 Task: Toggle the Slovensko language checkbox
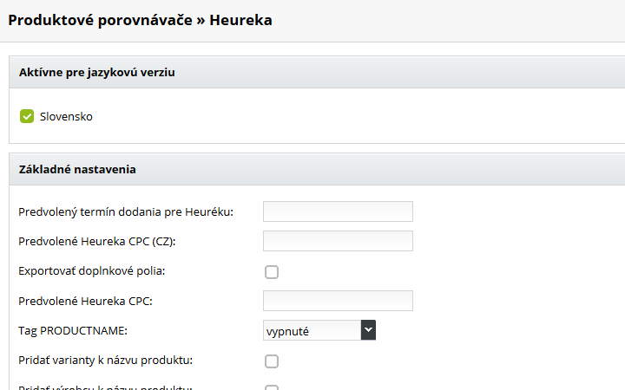[26, 116]
